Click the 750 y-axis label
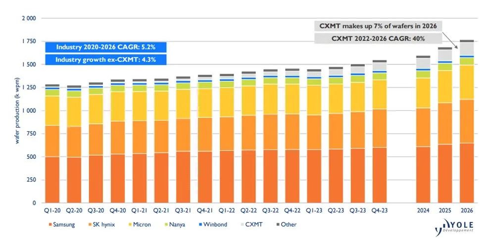The width and height of the screenshot is (488, 245). click(x=31, y=134)
